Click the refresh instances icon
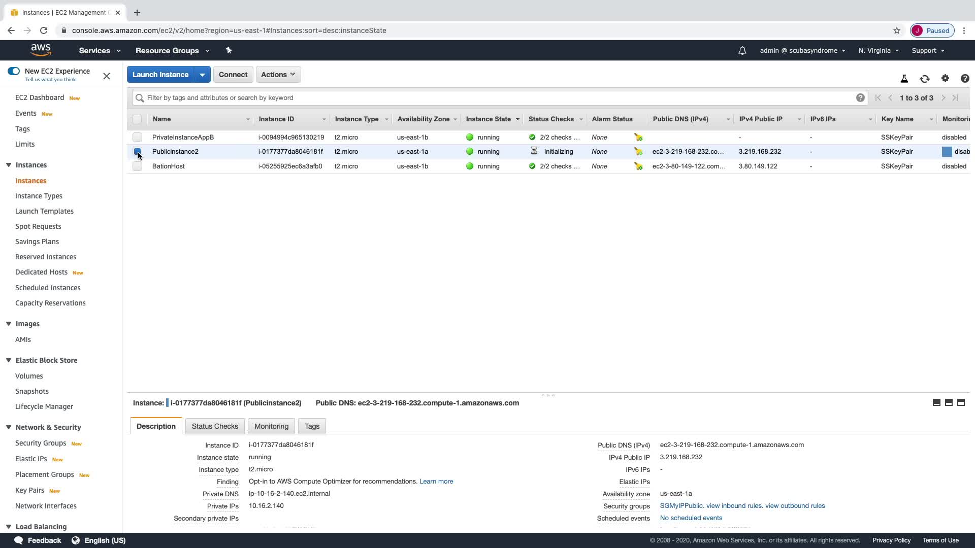The image size is (975, 548). coord(924,79)
